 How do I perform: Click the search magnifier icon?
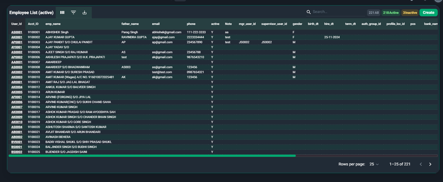click(x=309, y=12)
